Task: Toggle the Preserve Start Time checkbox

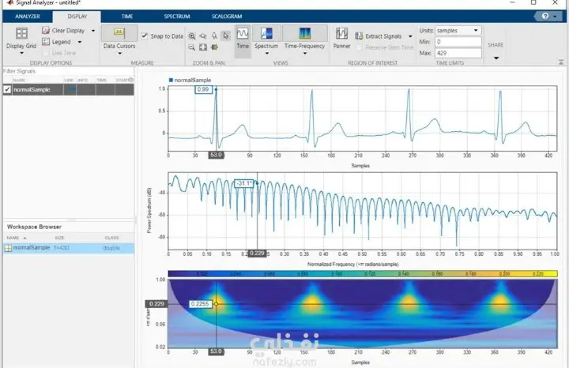Action: [359, 47]
